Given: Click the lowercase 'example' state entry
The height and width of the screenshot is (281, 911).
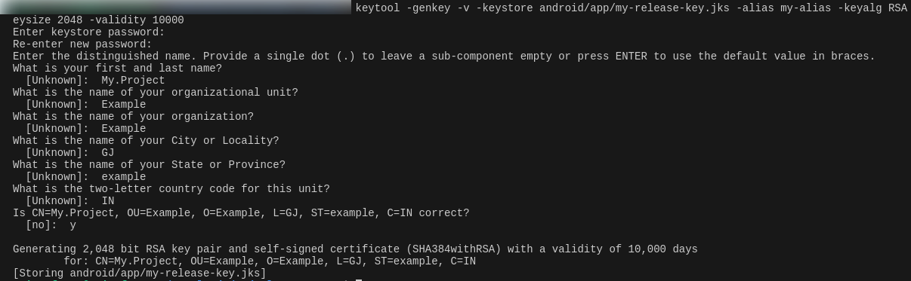Looking at the screenshot, I should 123,177.
